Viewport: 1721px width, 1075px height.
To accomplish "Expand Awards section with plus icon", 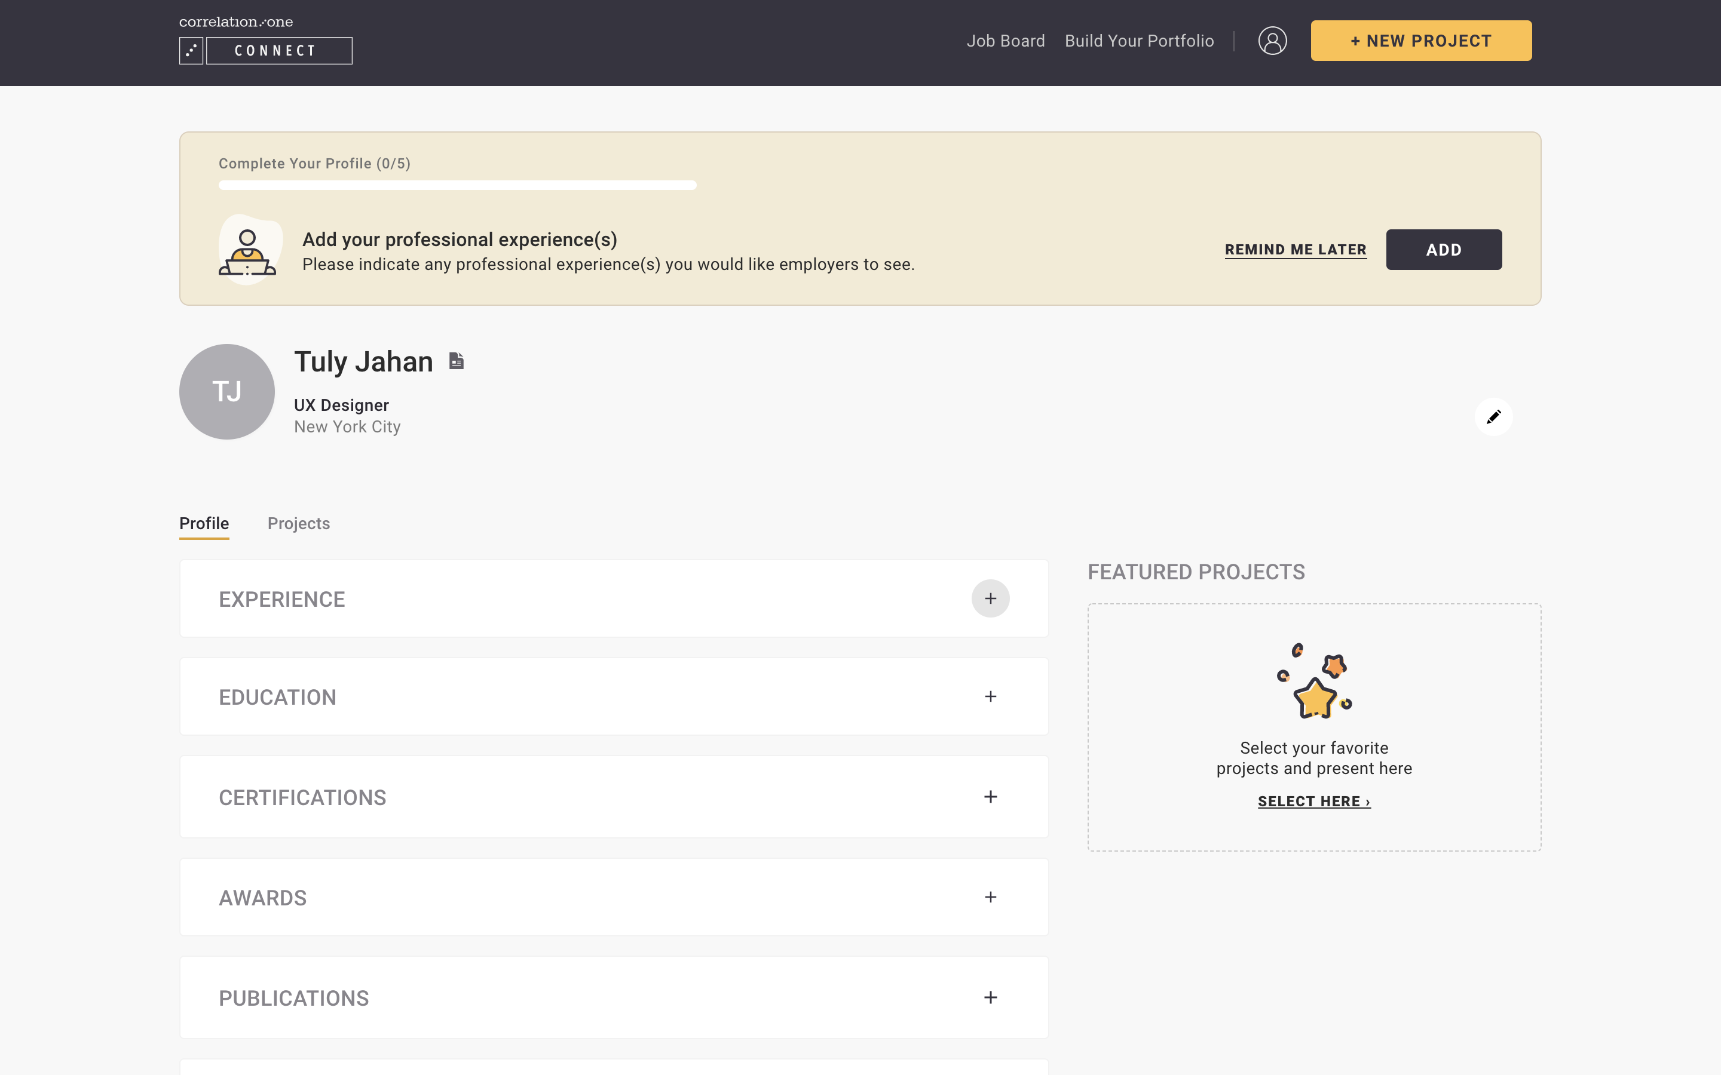I will point(990,897).
